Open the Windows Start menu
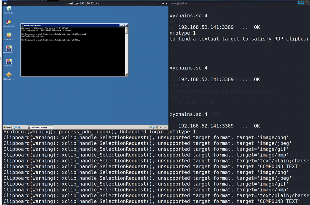Screen dimensions: 310x205 (7, 127)
